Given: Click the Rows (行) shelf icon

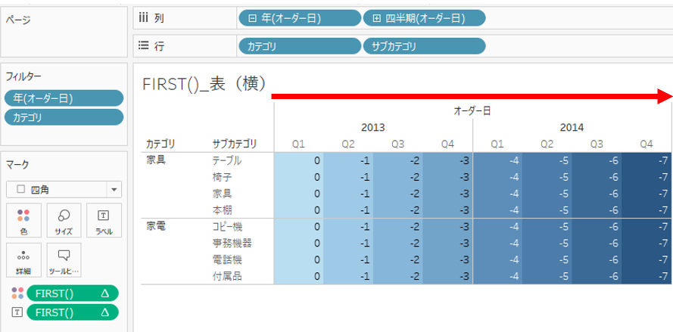Looking at the screenshot, I should (143, 46).
